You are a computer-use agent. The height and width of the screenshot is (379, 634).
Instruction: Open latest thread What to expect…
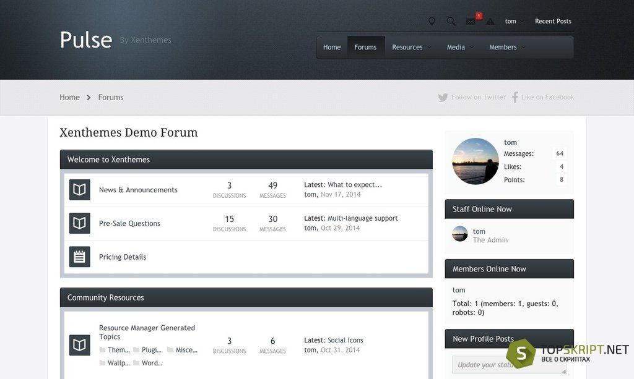355,185
